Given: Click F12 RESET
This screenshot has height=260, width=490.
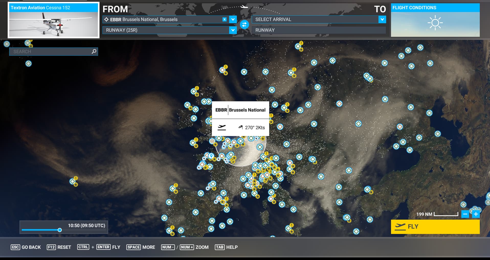Looking at the screenshot, I should (59, 247).
